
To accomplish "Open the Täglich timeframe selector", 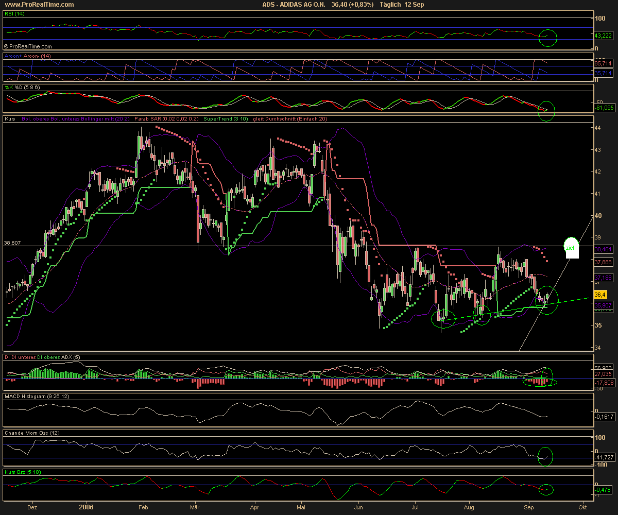I will pos(389,5).
